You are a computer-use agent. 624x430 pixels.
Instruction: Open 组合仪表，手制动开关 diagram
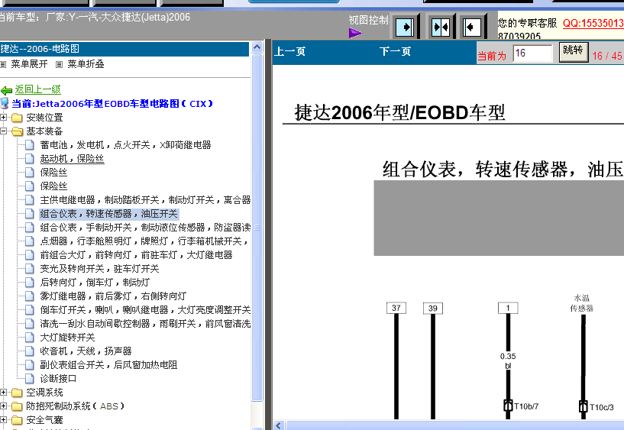point(145,228)
